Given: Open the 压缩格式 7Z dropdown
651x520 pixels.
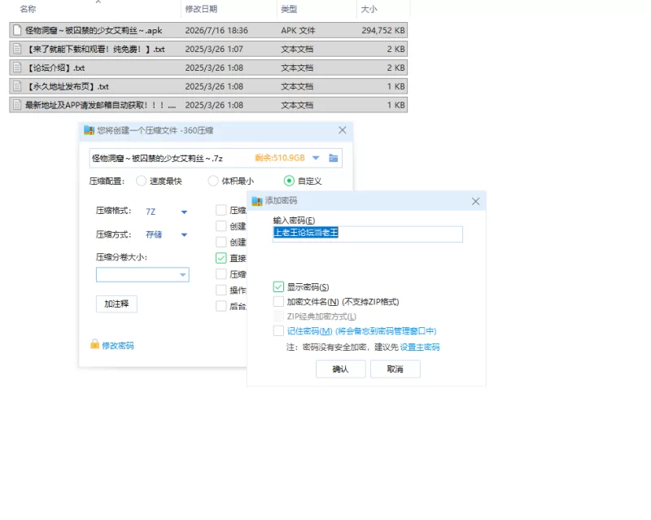Looking at the screenshot, I should click(x=184, y=212).
